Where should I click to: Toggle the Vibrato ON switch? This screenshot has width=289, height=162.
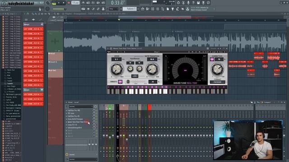[x=120, y=81]
